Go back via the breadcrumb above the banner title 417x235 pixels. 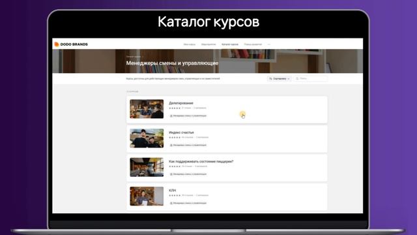[134, 57]
